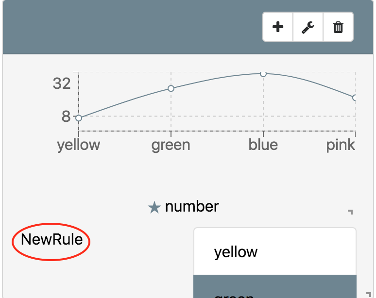Click the chart's resize handle below pink
This screenshot has width=376, height=298.
point(350,212)
